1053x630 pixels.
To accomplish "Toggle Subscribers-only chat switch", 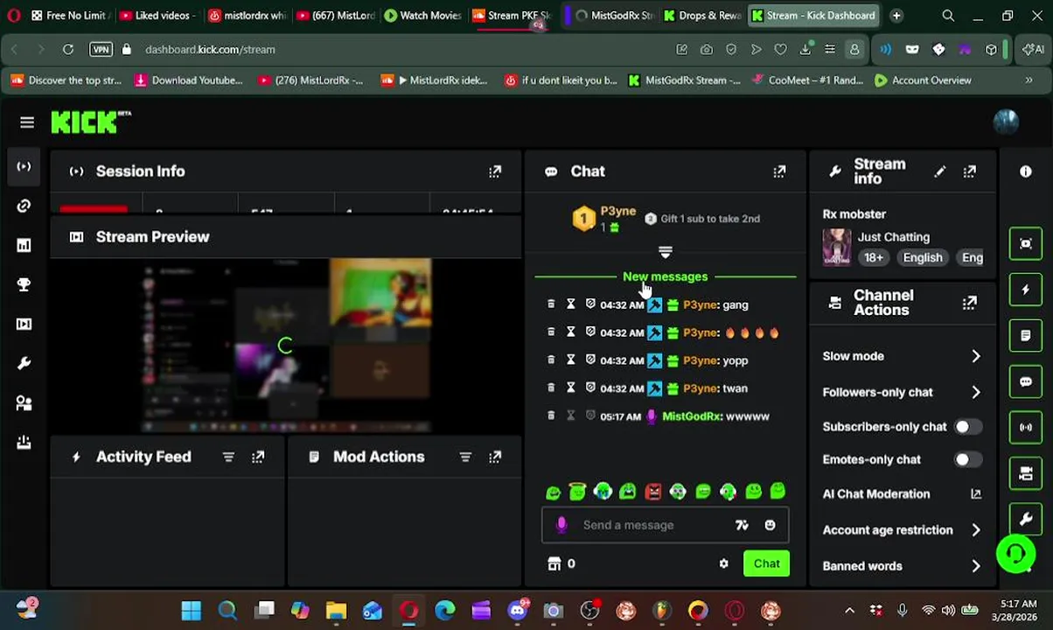I will pos(967,427).
